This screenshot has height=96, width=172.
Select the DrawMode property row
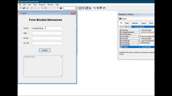(x=137, y=41)
